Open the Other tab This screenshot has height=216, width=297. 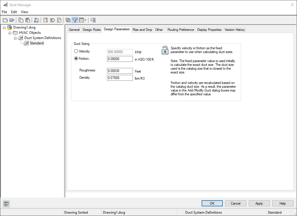(159, 30)
